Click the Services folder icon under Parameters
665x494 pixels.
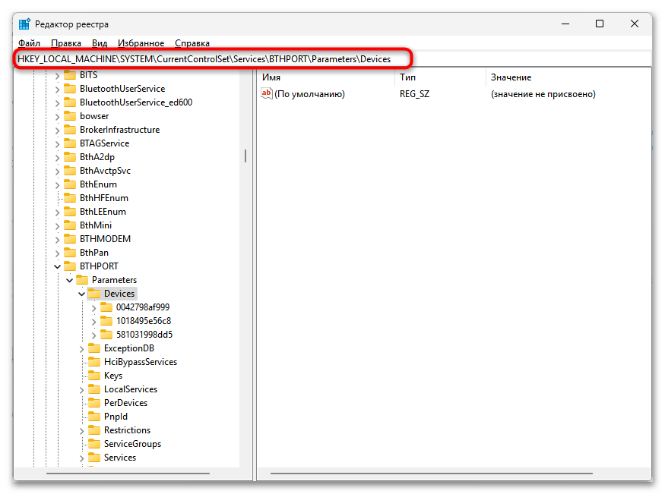point(93,457)
